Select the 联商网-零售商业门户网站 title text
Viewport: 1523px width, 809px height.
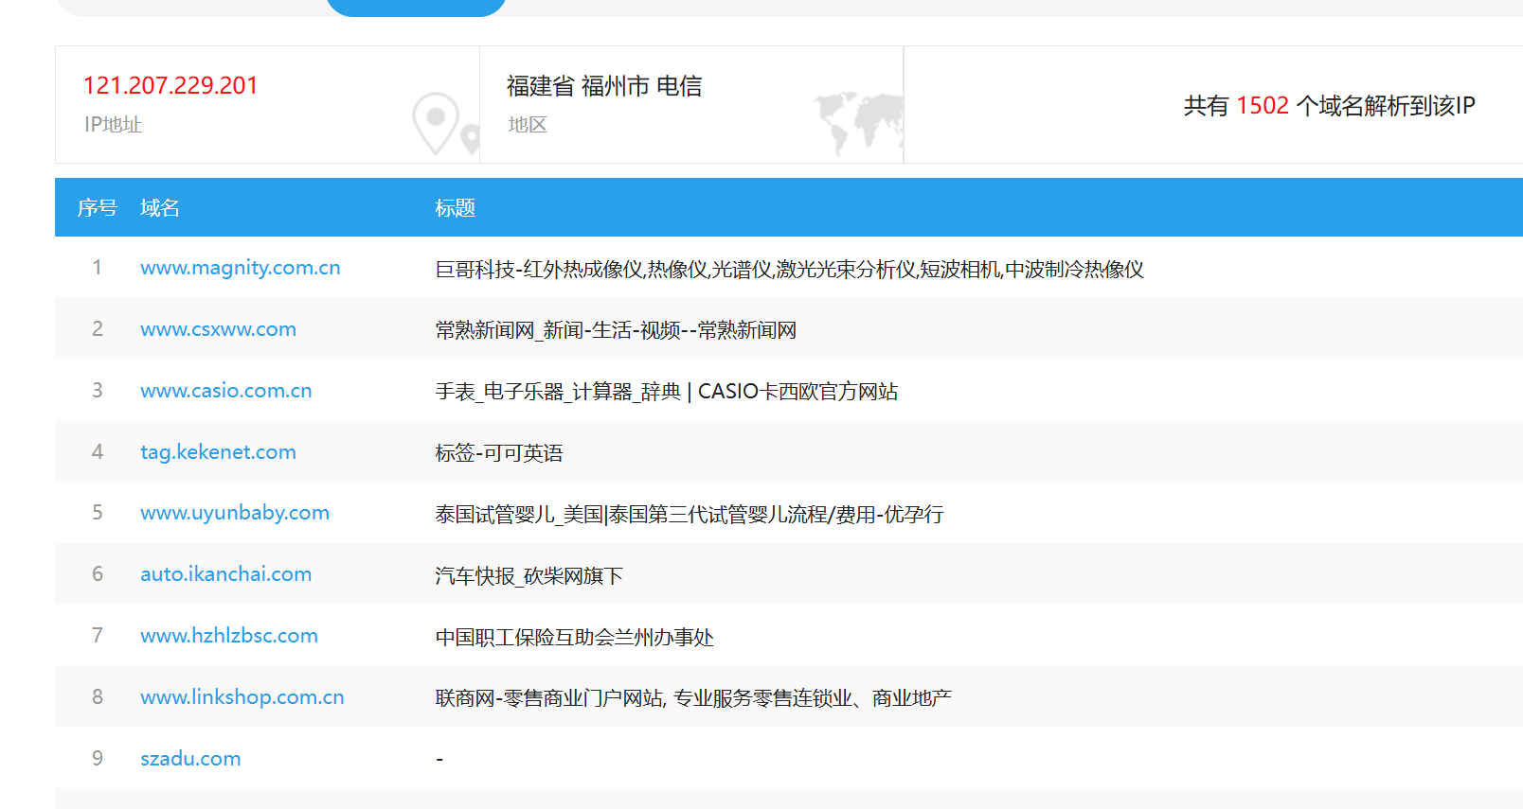tap(693, 698)
